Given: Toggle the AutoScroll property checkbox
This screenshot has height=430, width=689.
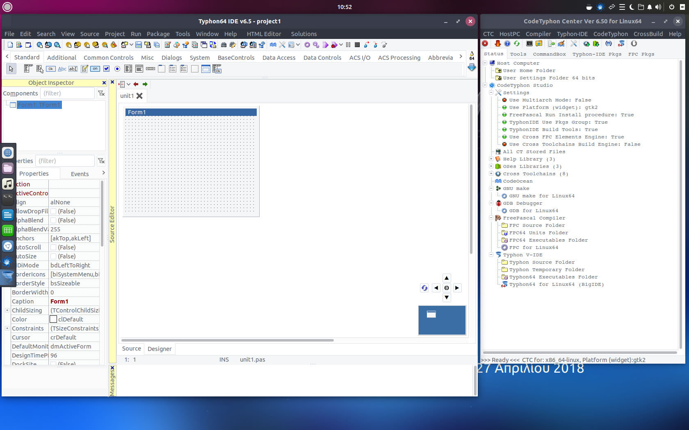Looking at the screenshot, I should click(x=53, y=247).
